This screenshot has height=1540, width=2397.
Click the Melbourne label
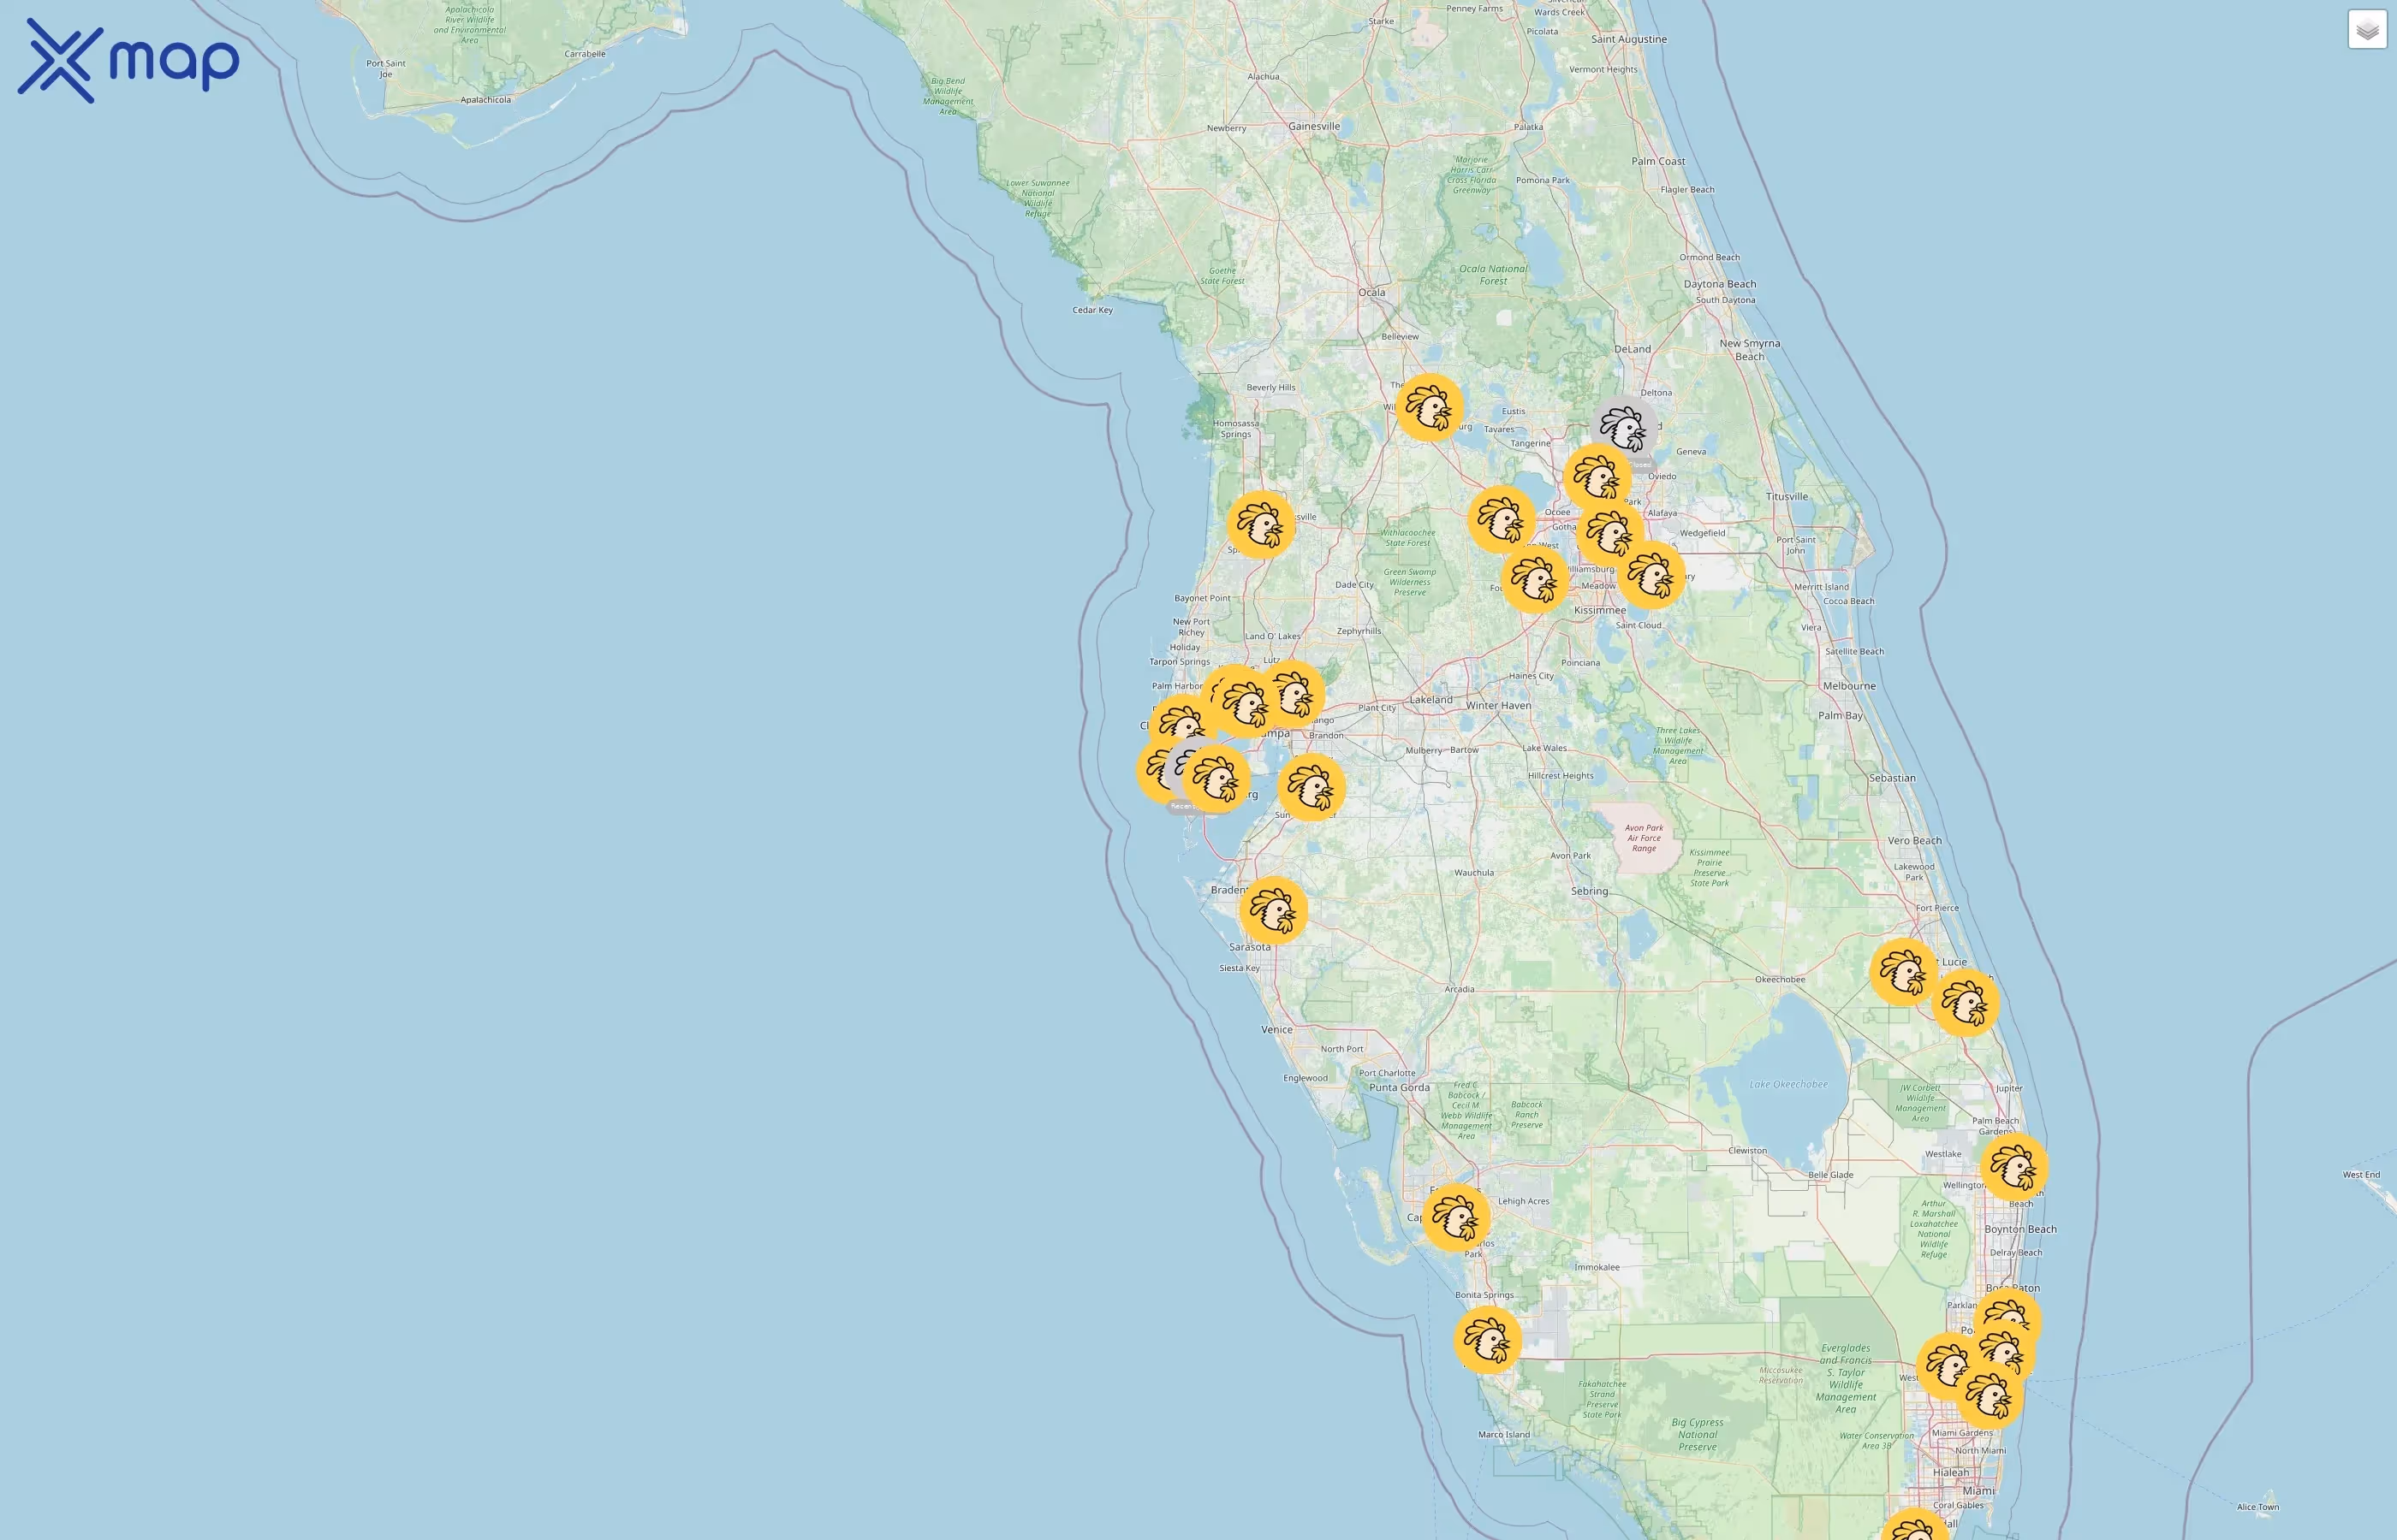(1849, 686)
